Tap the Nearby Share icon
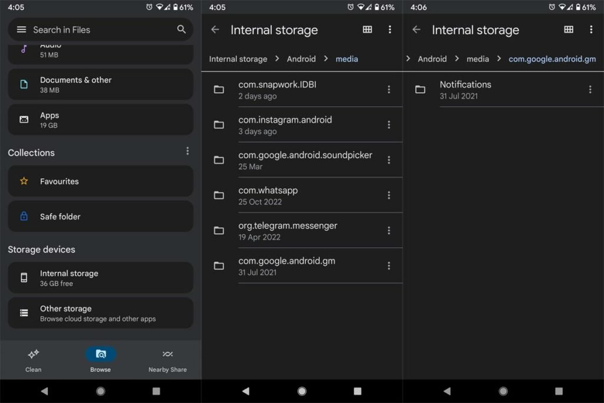Screen dimensions: 604x403 [167, 353]
